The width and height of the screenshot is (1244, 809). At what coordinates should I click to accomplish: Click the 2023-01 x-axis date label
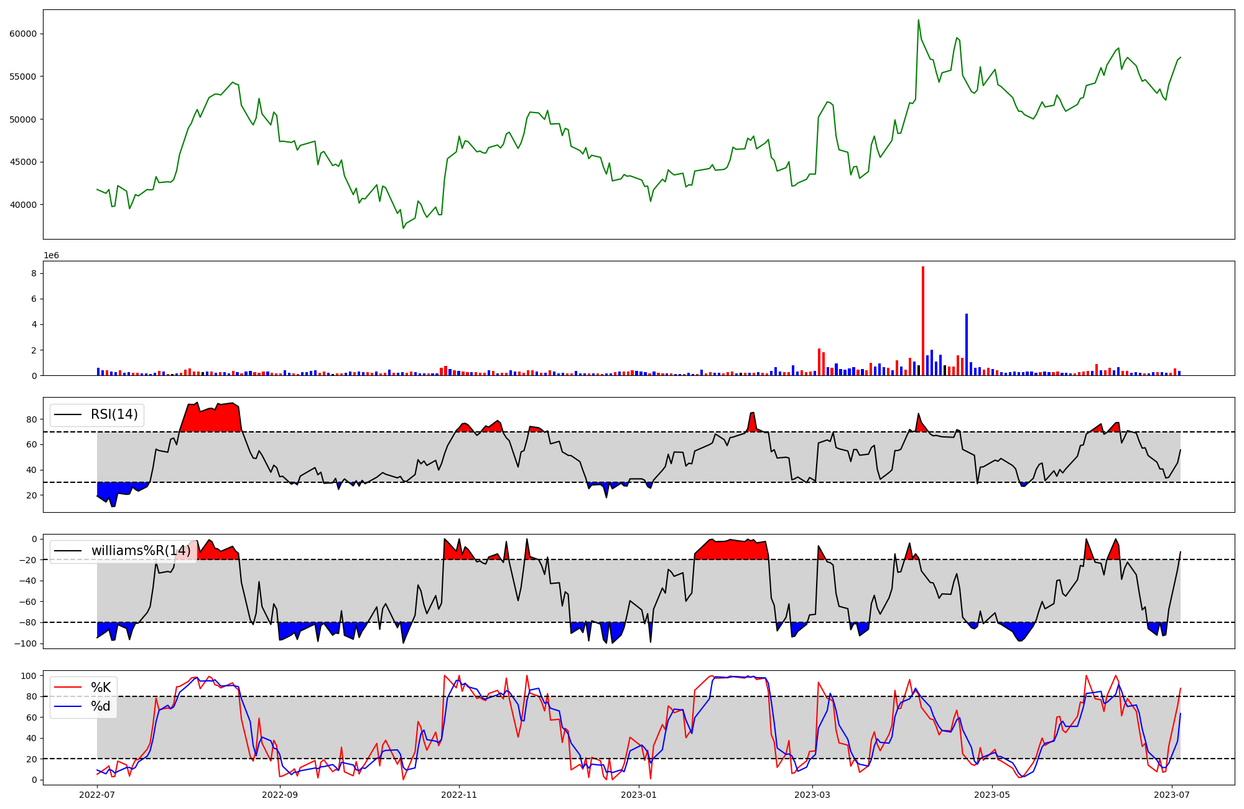click(639, 795)
